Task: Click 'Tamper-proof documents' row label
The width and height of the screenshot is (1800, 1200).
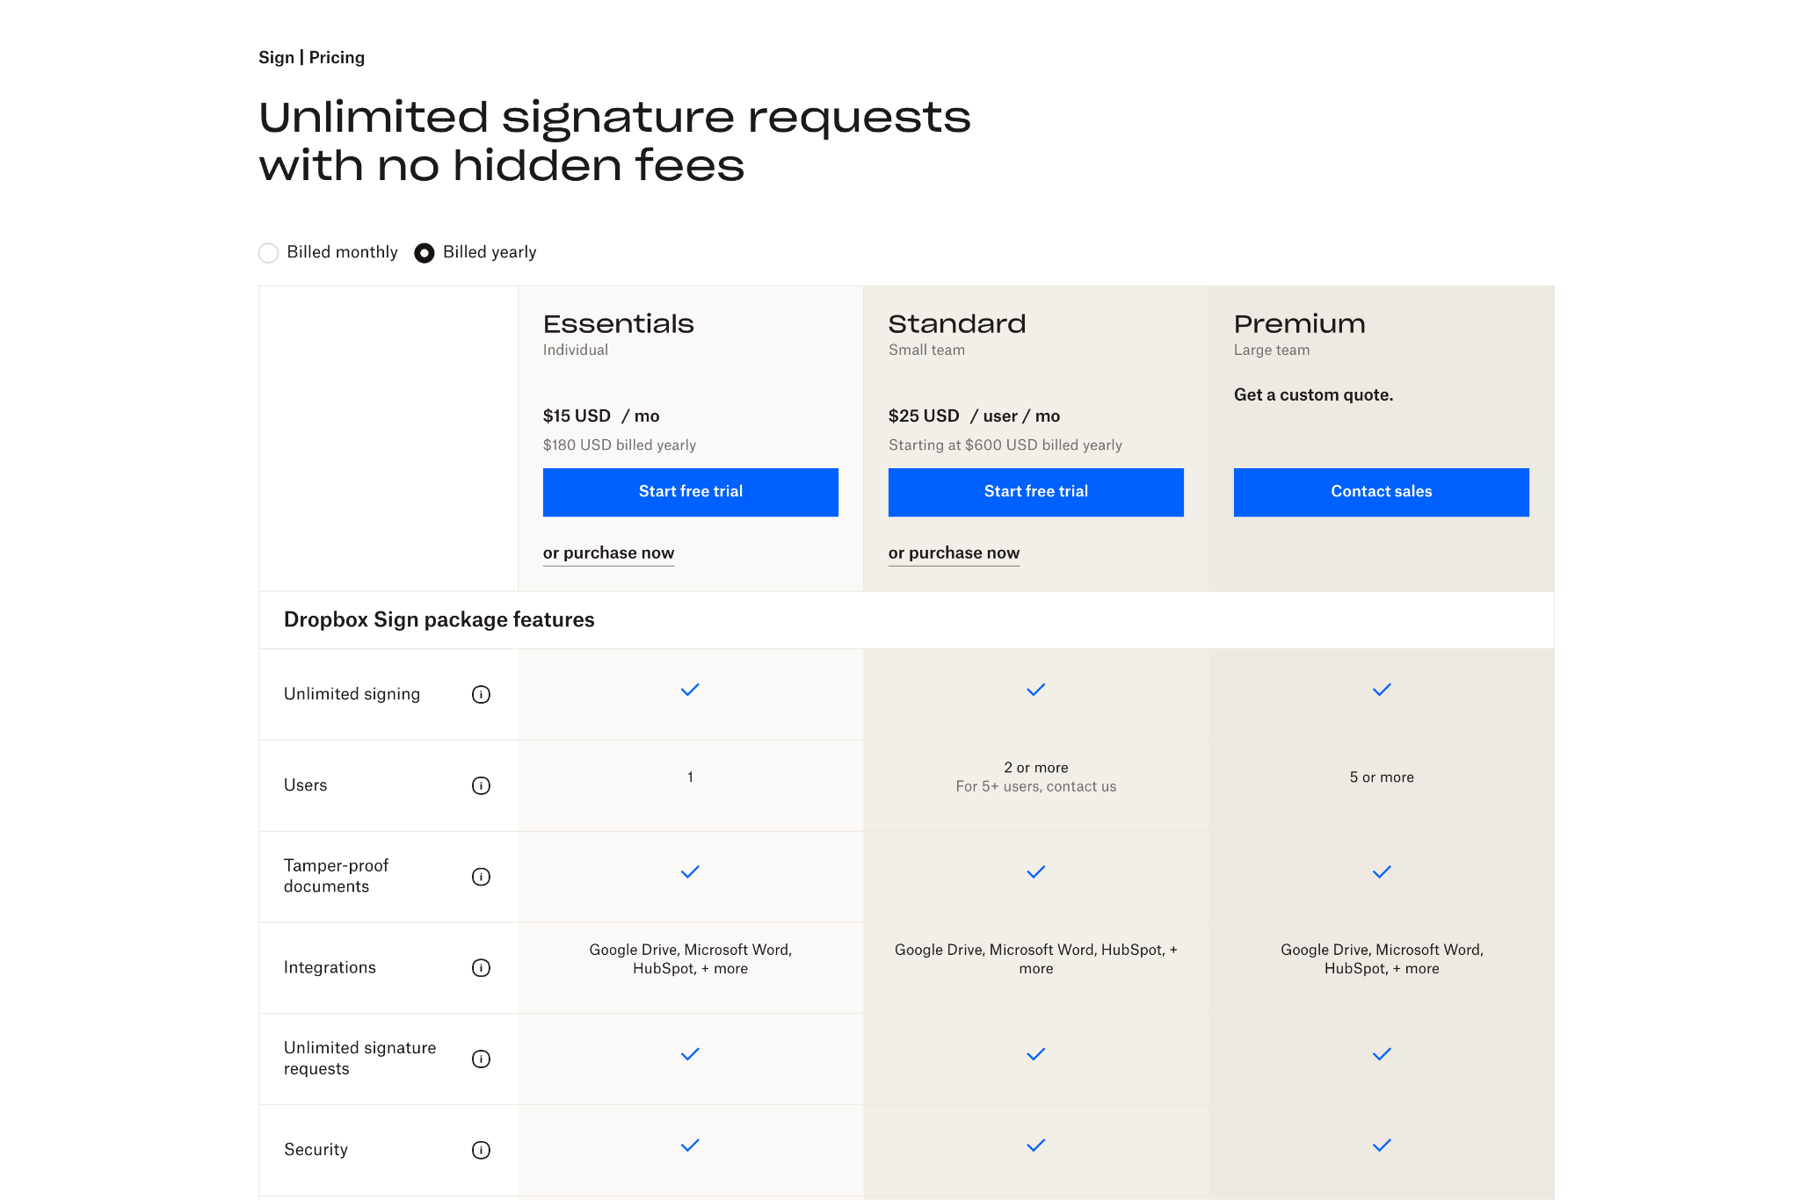Action: coord(336,877)
